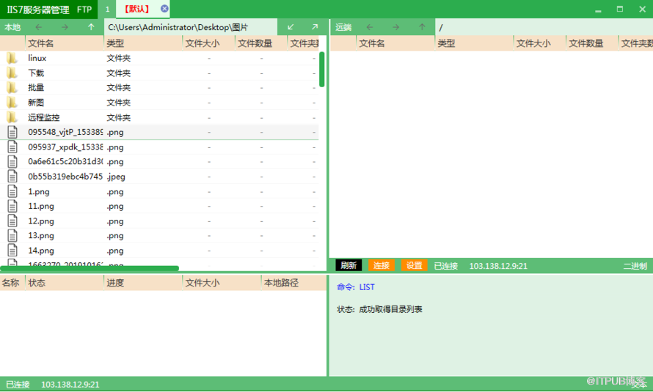Go forward in remote panel navigation
The width and height of the screenshot is (653, 392).
click(395, 27)
